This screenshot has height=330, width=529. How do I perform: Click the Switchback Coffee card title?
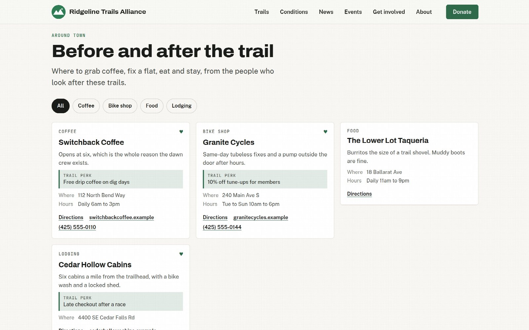coord(91,143)
